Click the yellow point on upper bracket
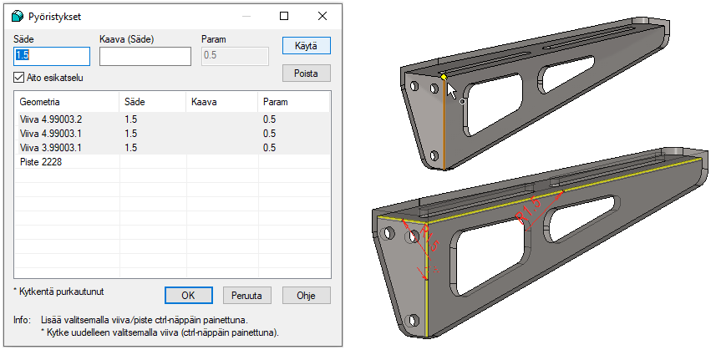 point(444,79)
